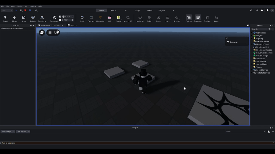This screenshot has width=275, height=154.
Task: Open the viewport hamburger menu
Action: click(50, 33)
